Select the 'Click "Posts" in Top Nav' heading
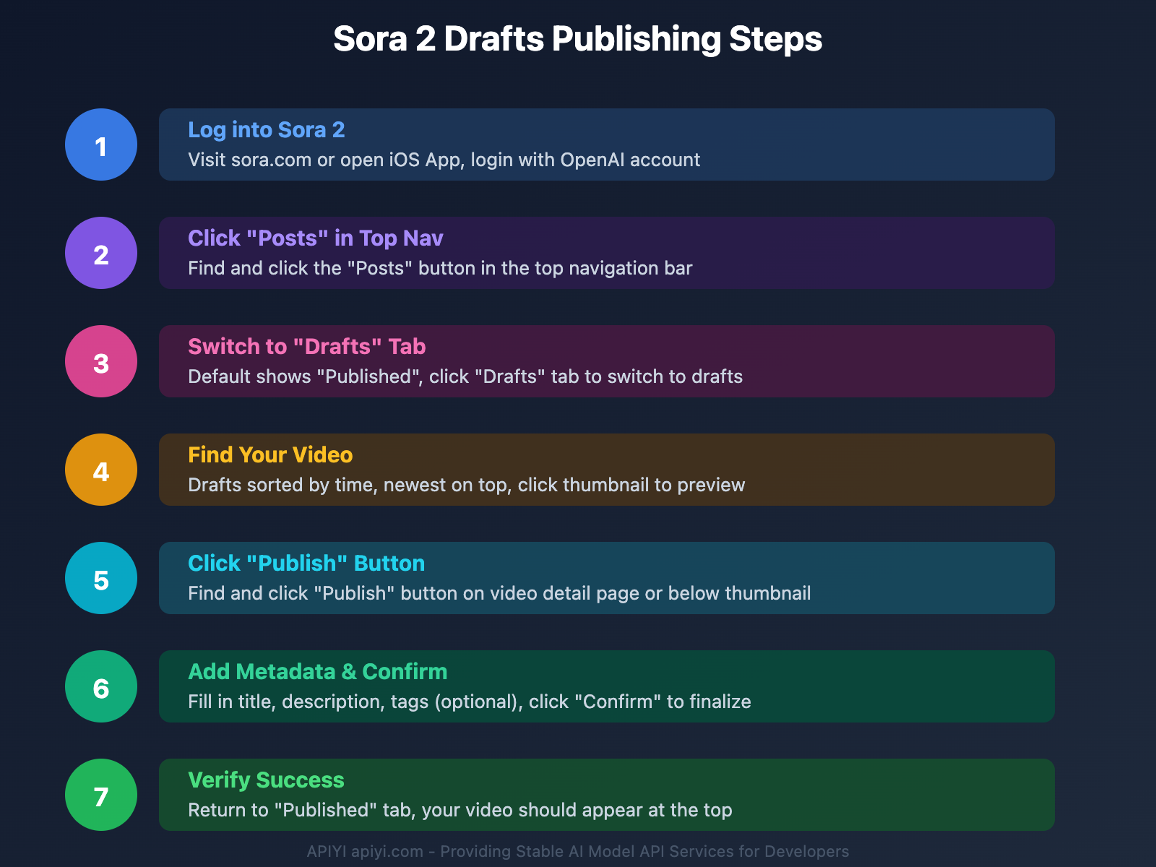Image resolution: width=1156 pixels, height=867 pixels. 315,238
